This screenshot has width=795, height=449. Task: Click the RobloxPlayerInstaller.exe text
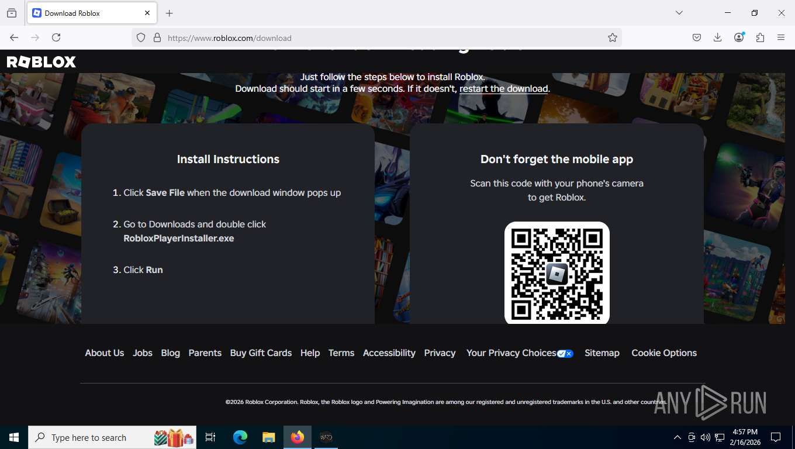tap(179, 239)
